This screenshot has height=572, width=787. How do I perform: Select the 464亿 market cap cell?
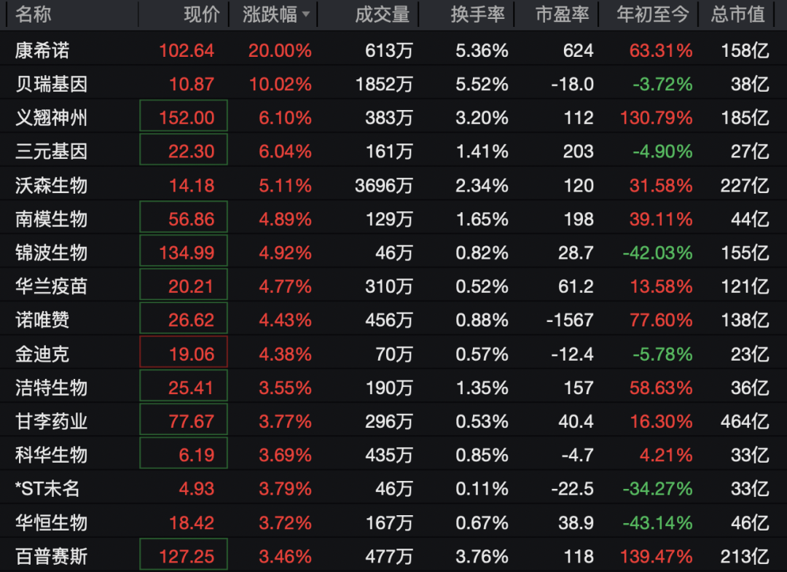point(745,421)
